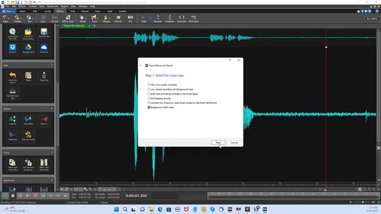Viewport: 381px width, 214px height.
Task: Click Undo last action in sidebar
Action: 13,77
